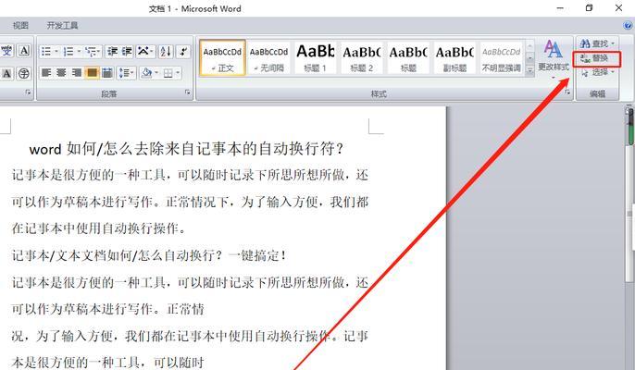Image resolution: width=635 pixels, height=370 pixels.
Task: Apply shading paint bucket
Action: click(146, 73)
